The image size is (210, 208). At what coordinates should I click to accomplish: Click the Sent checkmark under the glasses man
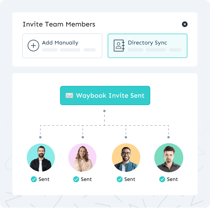(x=120, y=179)
